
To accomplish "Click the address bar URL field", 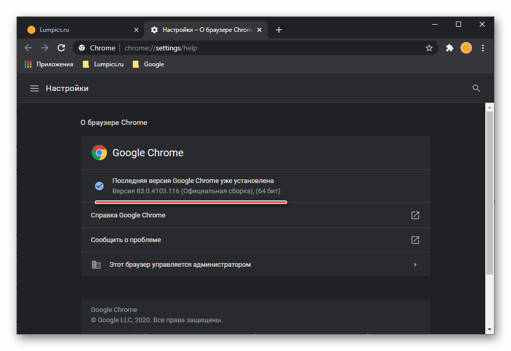I will pos(257,48).
